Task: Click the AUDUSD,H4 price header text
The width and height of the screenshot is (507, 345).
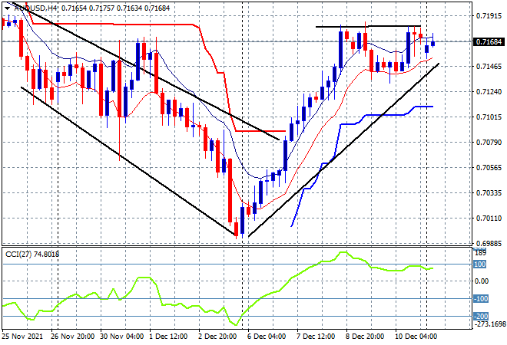Action: pos(92,8)
